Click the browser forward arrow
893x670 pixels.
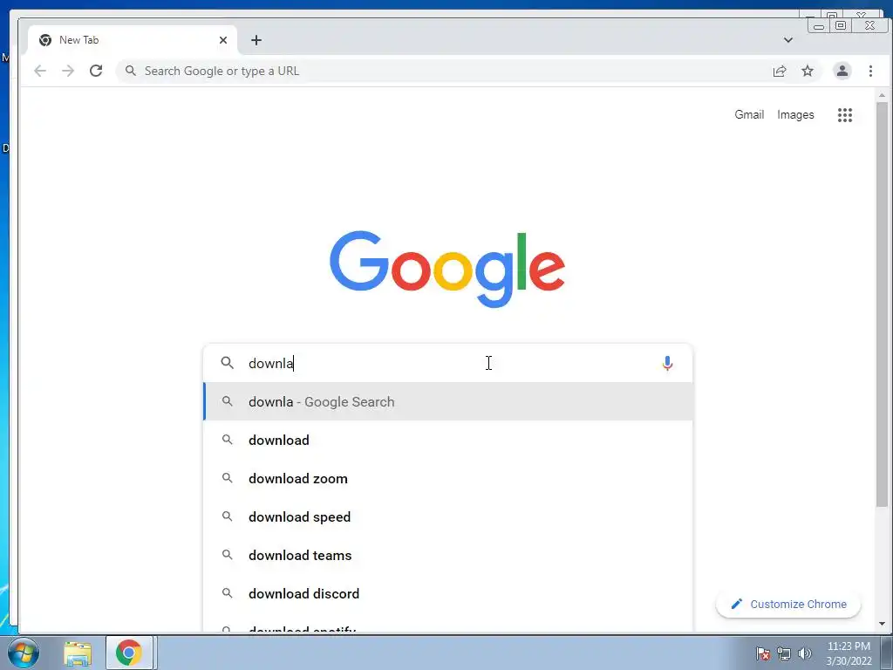coord(68,71)
